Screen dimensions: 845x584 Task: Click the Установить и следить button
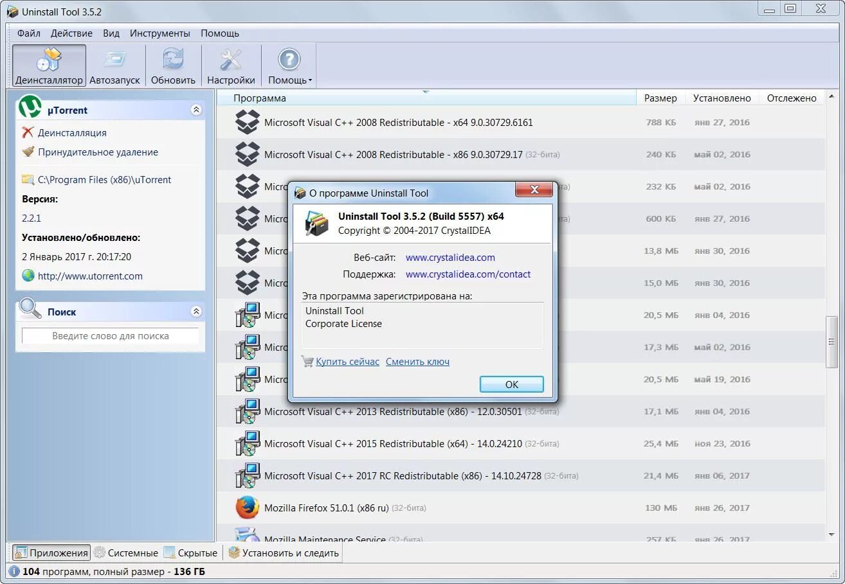[284, 553]
